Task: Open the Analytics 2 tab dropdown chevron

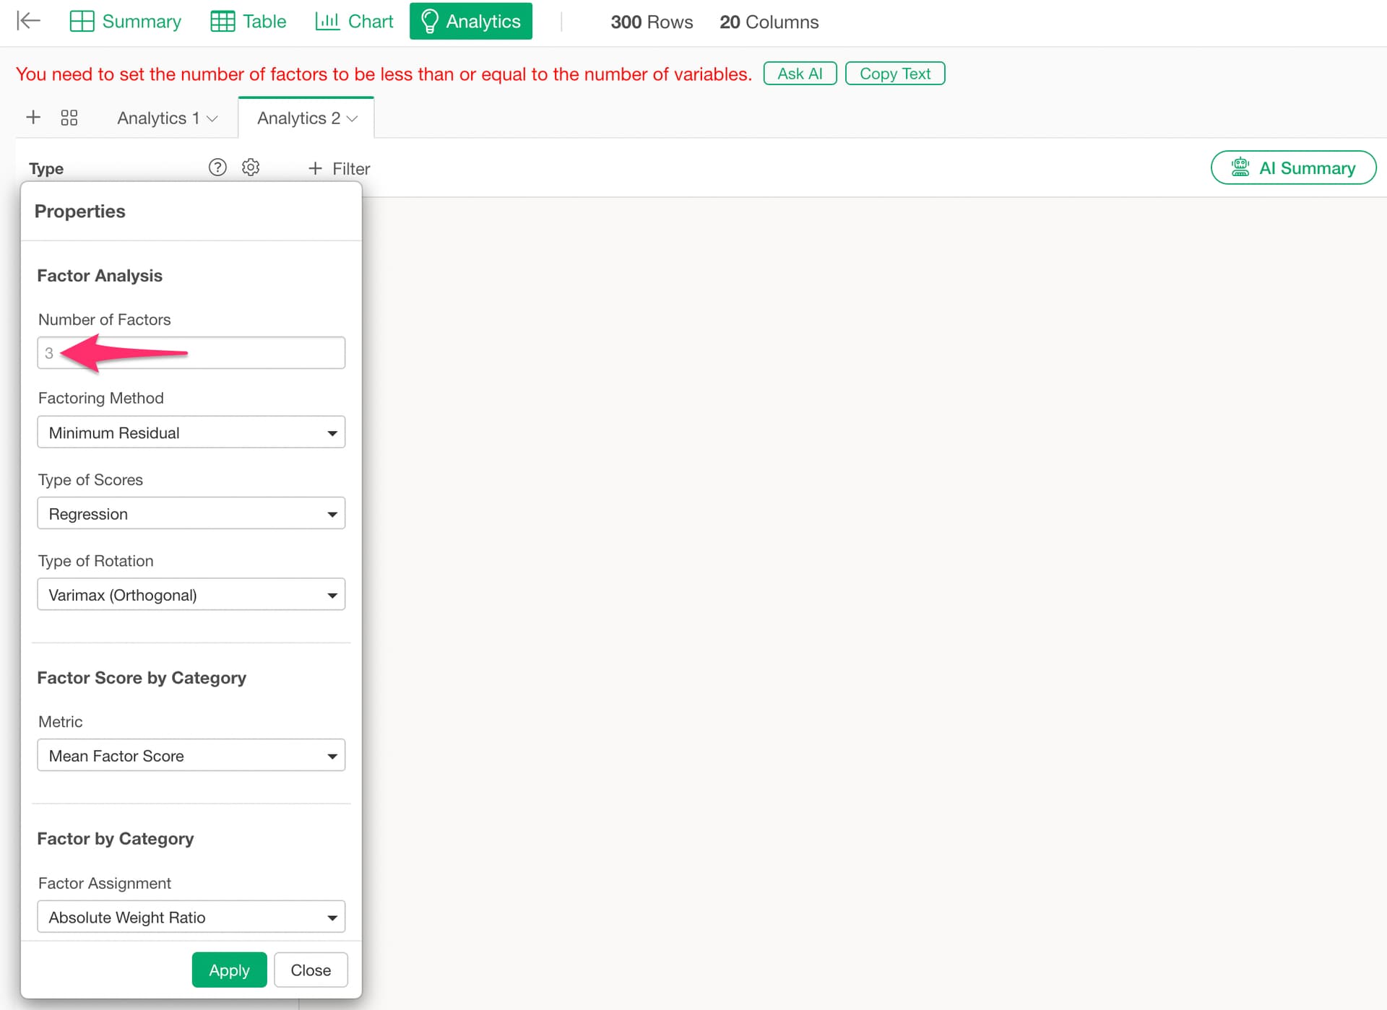Action: [x=353, y=119]
